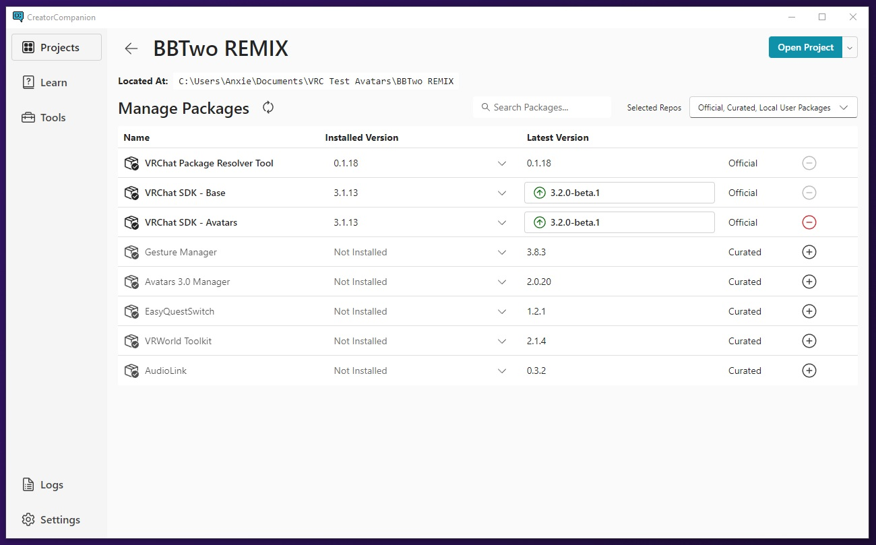
Task: Minimize the CreatorCompanion window
Action: pos(790,17)
